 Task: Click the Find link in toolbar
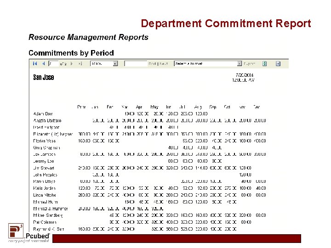pos(152,64)
